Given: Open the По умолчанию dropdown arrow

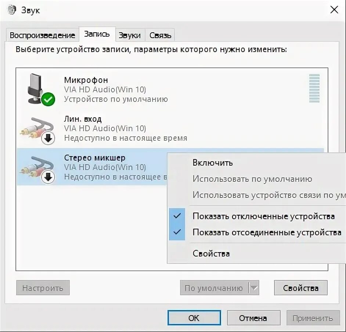Looking at the screenshot, I should pyautogui.click(x=254, y=288).
